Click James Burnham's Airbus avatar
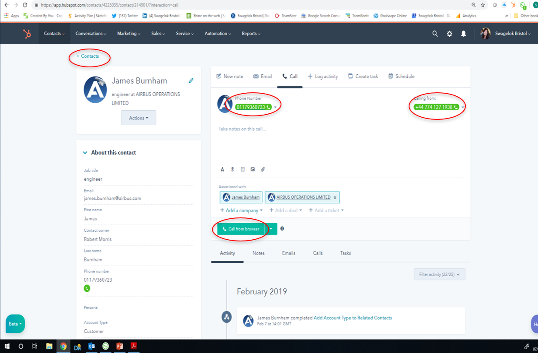Screen dimensions: 538x353 point(95,90)
